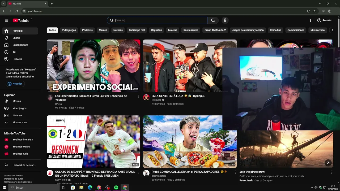Open Brasil 1-2 Francia resumen thumbnail

pyautogui.click(x=93, y=142)
